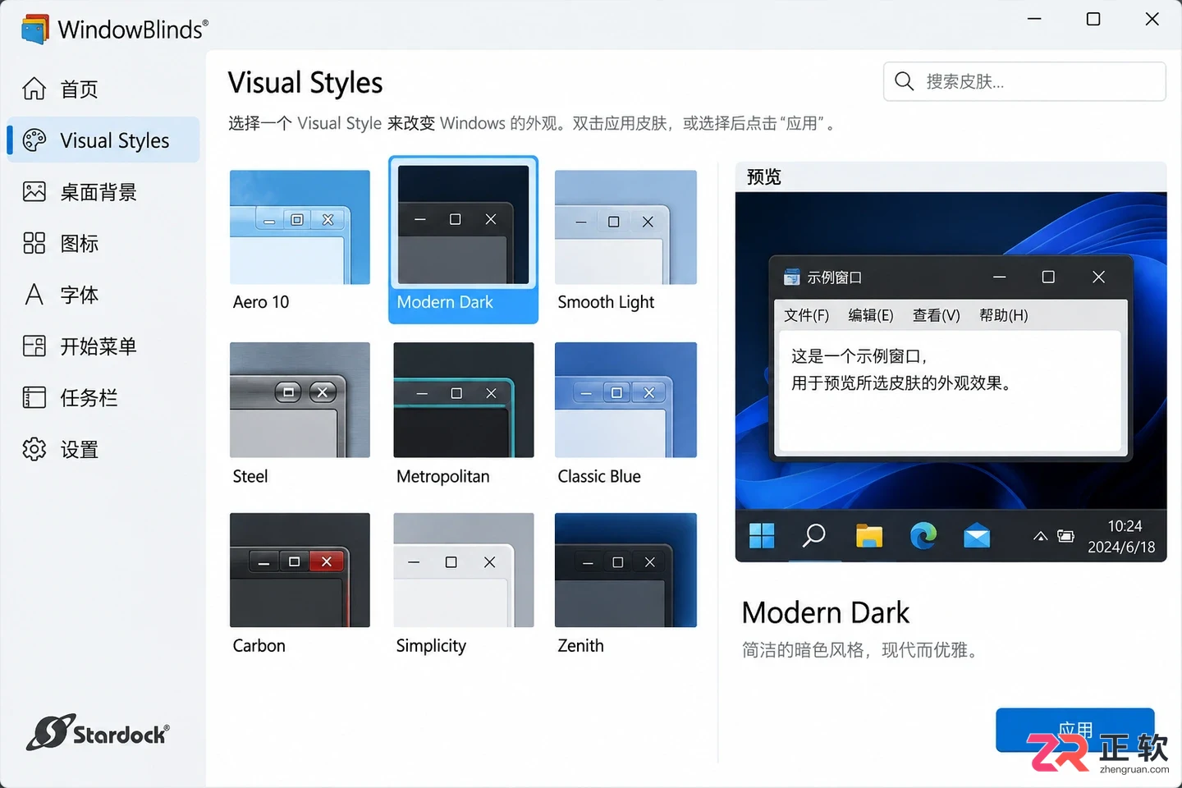Image resolution: width=1182 pixels, height=788 pixels.
Task: Open the 桌面背景 section
Action: (103, 192)
